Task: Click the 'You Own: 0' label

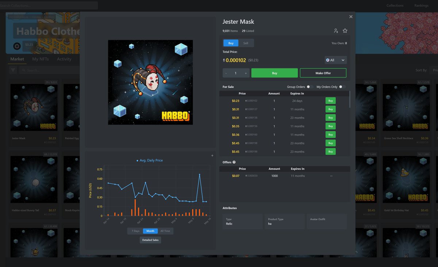Action: [x=339, y=43]
